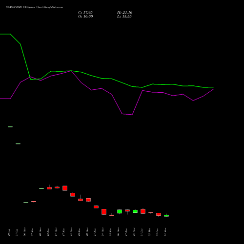The height and width of the screenshot is (244, 244).
Task: Click the 17 Nov date label
Action: [63, 232]
